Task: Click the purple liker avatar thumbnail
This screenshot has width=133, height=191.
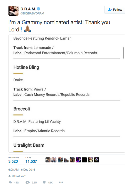Action: coord(78,160)
